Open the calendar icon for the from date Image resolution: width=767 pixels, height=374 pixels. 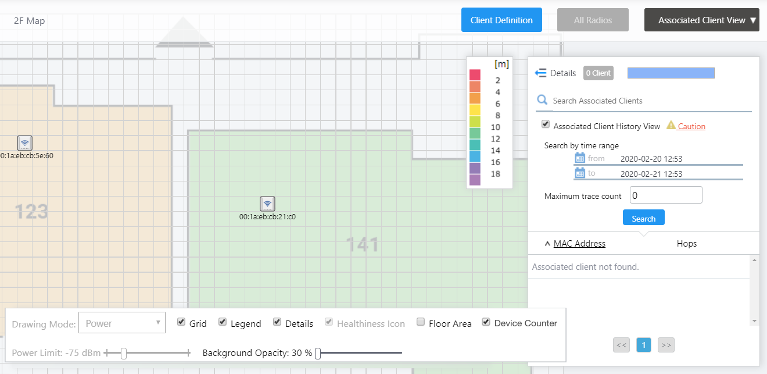pyautogui.click(x=579, y=158)
